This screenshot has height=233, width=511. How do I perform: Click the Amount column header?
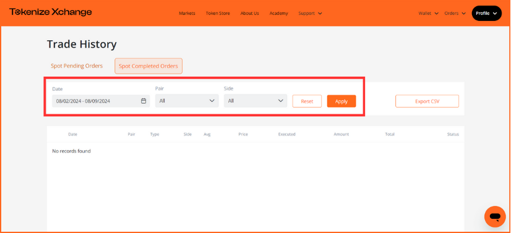pos(341,134)
